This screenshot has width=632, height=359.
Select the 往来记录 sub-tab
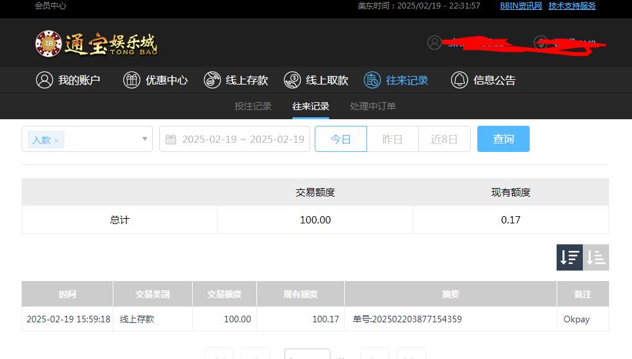pyautogui.click(x=310, y=106)
